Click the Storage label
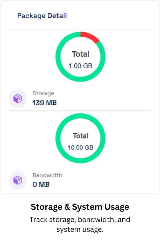 pyautogui.click(x=43, y=93)
